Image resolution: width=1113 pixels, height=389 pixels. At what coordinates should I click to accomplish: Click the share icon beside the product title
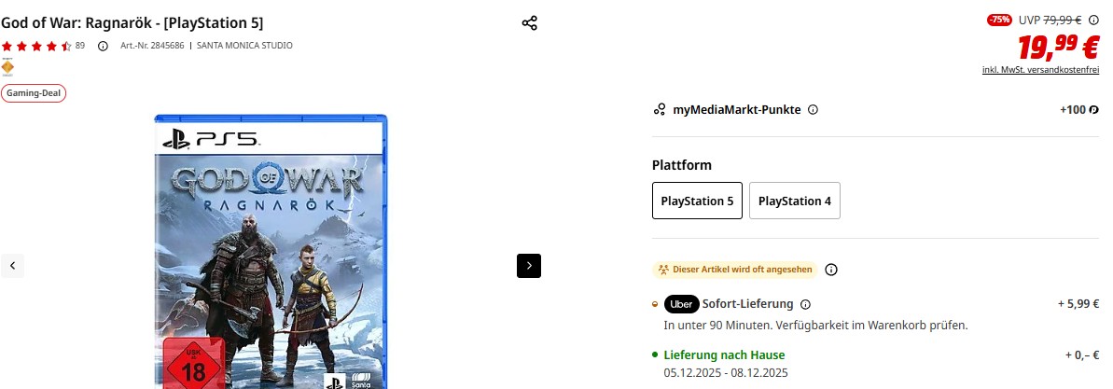click(530, 23)
